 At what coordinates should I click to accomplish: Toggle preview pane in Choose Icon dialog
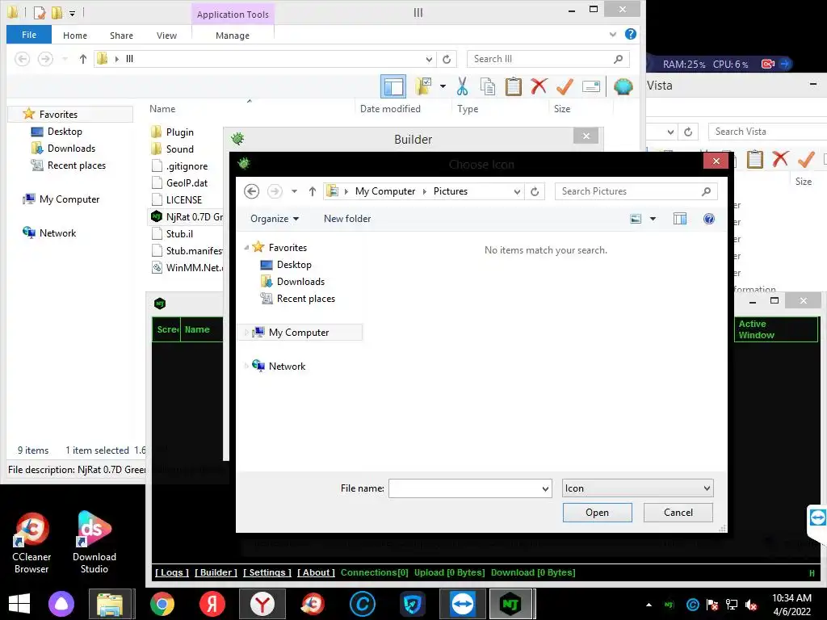(680, 219)
